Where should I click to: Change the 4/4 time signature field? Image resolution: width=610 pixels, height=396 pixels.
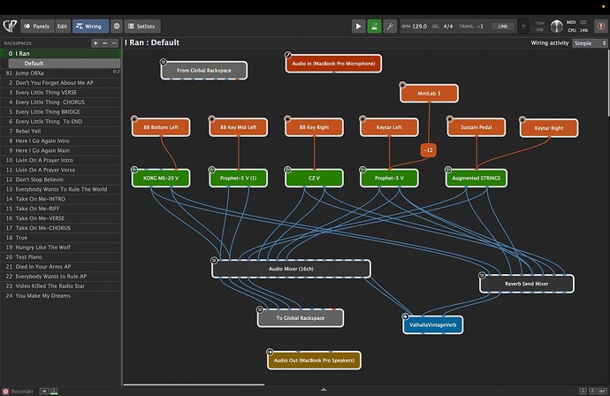pos(448,26)
